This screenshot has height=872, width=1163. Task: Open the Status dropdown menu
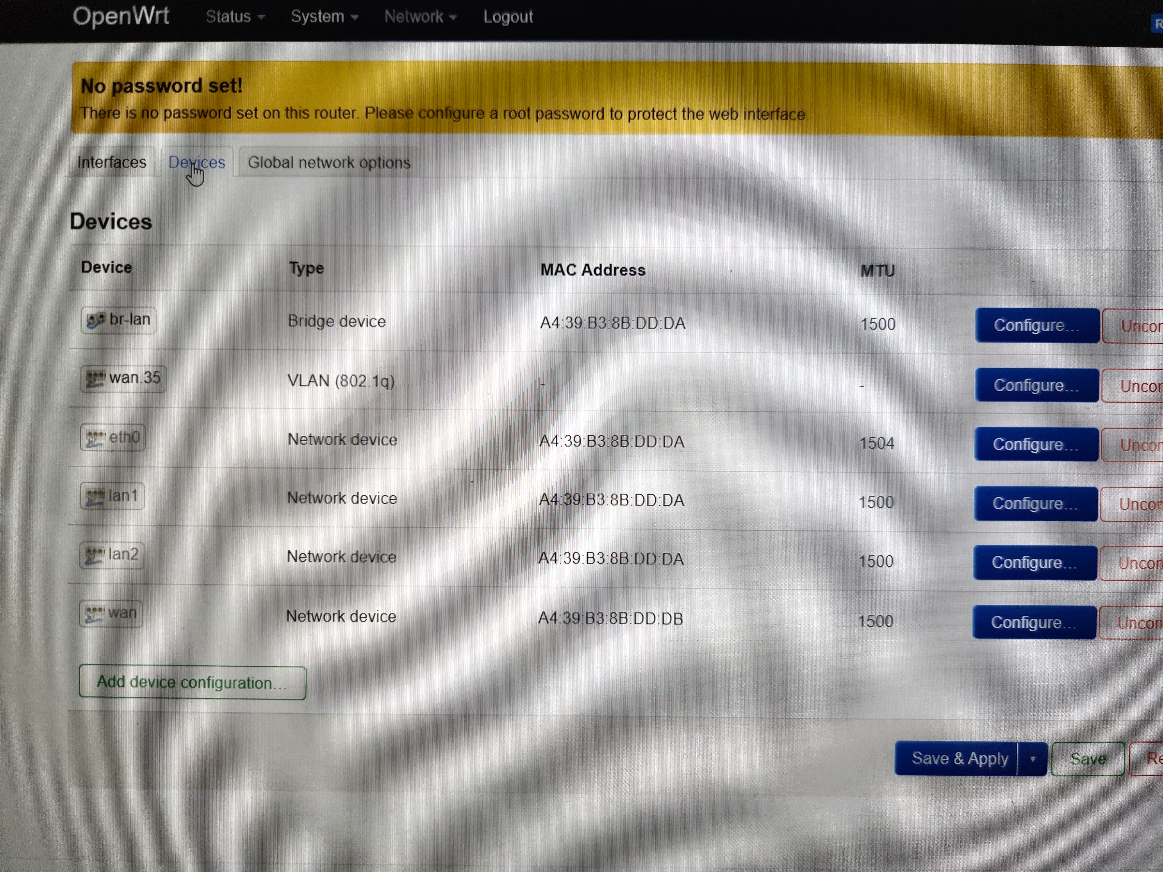[x=235, y=17]
